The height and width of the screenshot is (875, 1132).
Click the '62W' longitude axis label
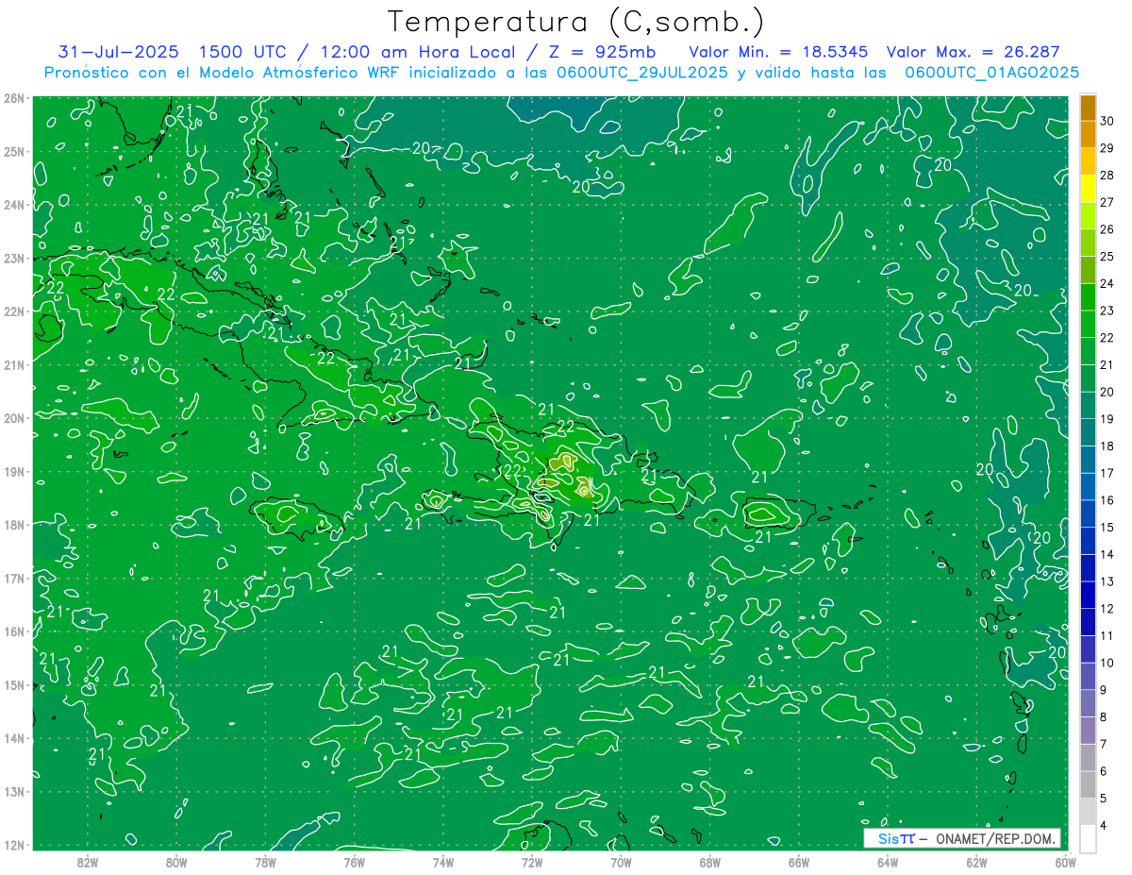click(x=976, y=862)
